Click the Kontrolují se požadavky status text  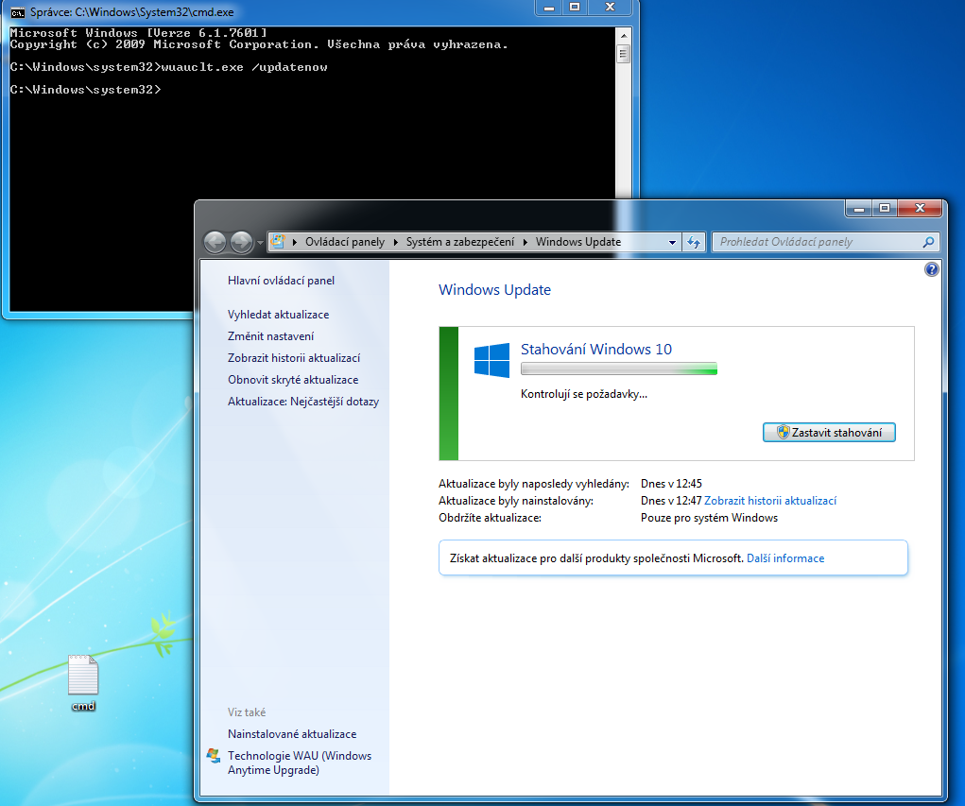[x=584, y=394]
